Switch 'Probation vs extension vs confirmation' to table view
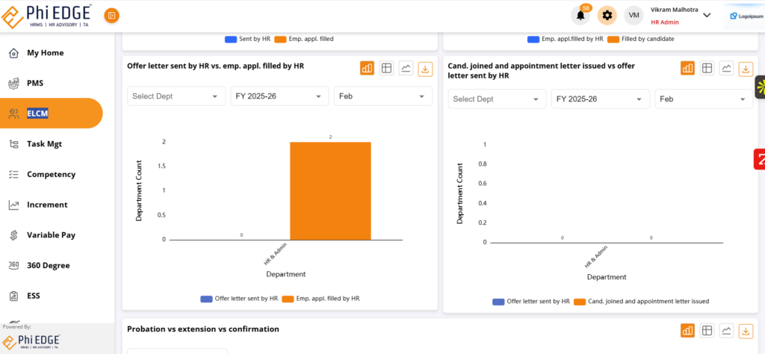This screenshot has height=354, width=765. click(707, 331)
